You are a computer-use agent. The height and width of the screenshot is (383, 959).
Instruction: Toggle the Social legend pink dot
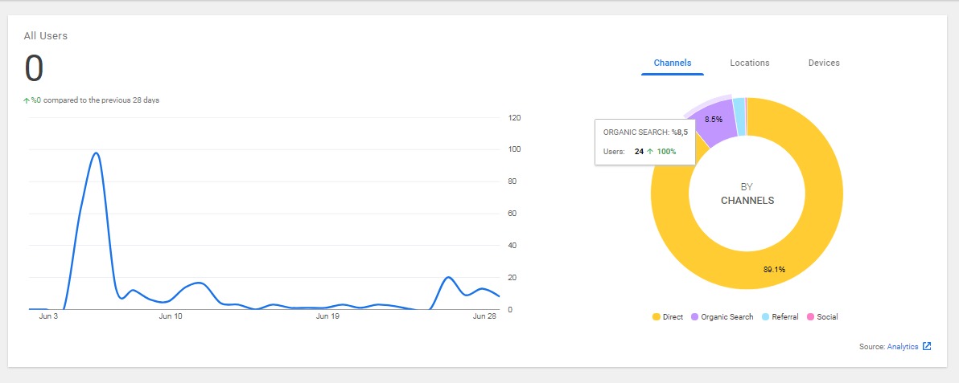[810, 317]
